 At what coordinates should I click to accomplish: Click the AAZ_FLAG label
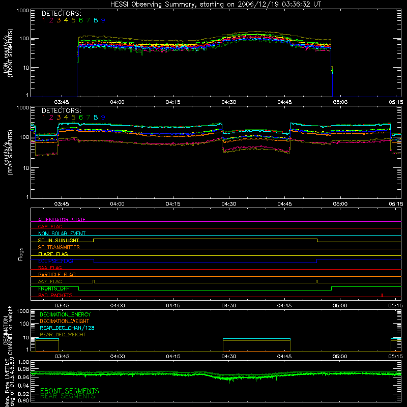click(50, 281)
